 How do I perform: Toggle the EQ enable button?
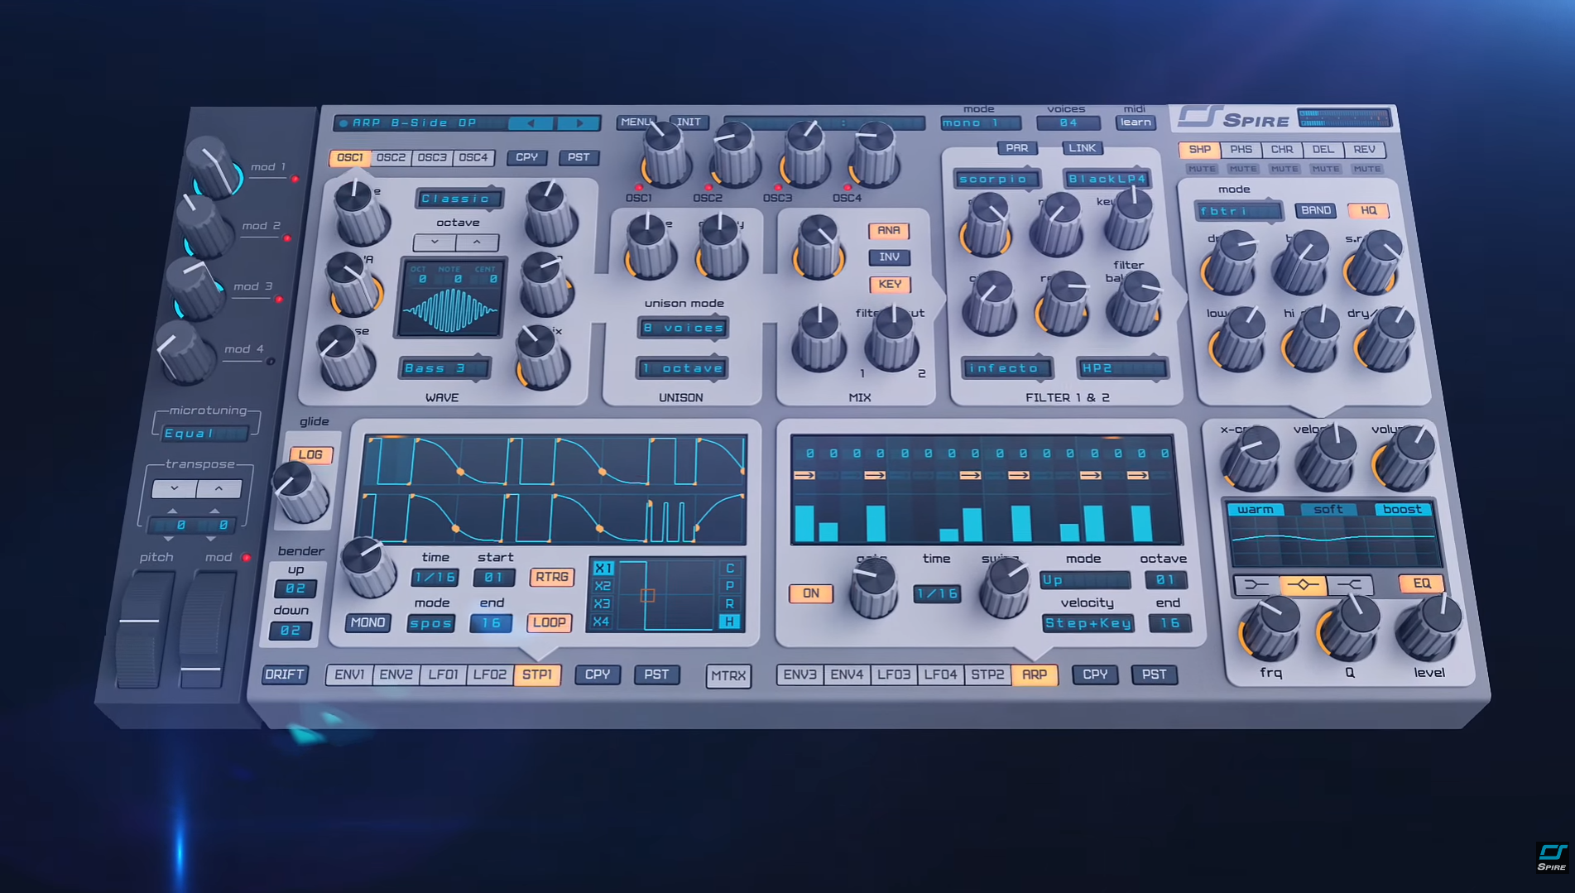[x=1421, y=583]
